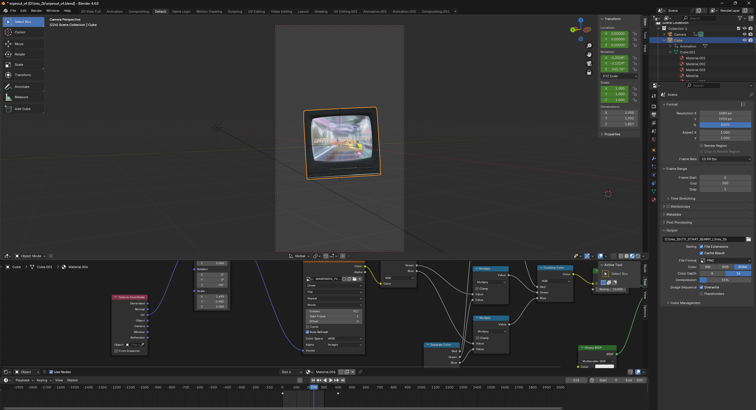756x410 pixels.
Task: Select the RGB color mode button
Action: [x=725, y=267]
